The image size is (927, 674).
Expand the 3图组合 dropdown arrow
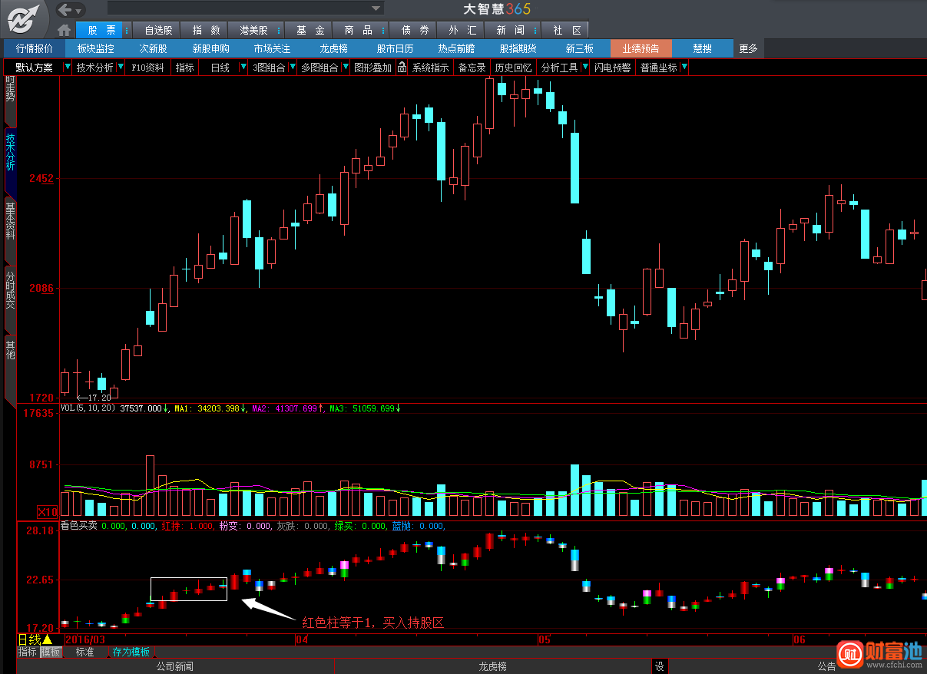coord(292,68)
